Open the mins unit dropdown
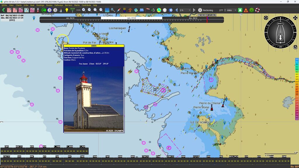 [x=232, y=10]
